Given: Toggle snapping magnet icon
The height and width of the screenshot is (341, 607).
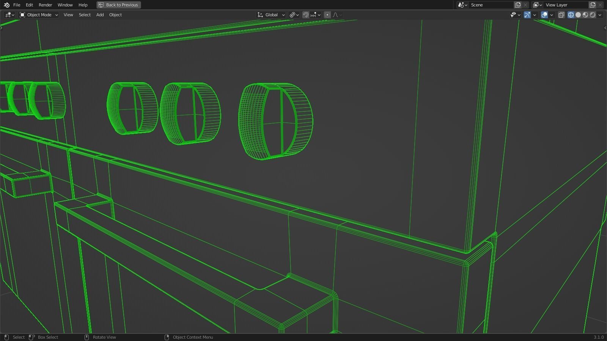Looking at the screenshot, I should tap(305, 15).
